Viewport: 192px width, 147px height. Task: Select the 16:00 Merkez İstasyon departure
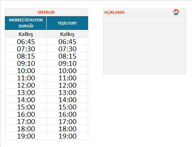26,114
